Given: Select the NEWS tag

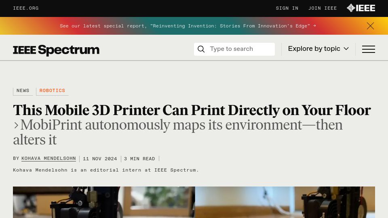Looking at the screenshot, I should point(23,91).
